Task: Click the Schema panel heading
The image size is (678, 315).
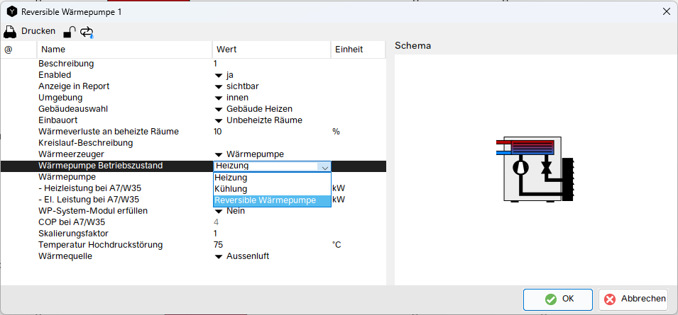Action: (x=413, y=46)
